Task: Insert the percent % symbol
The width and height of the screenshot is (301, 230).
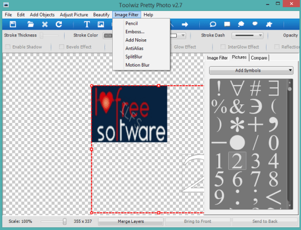Action: pyautogui.click(x=219, y=107)
